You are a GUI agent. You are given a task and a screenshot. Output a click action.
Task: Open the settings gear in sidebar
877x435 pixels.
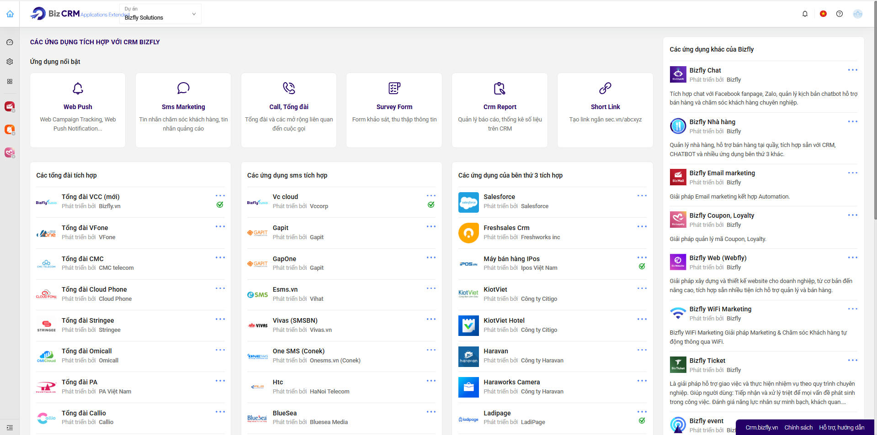coord(10,62)
